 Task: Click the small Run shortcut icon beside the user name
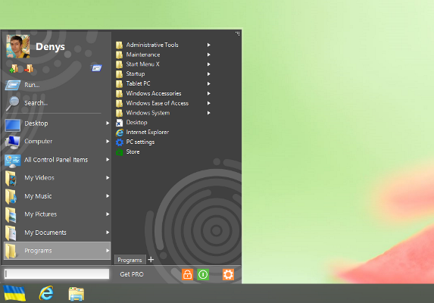(x=96, y=67)
